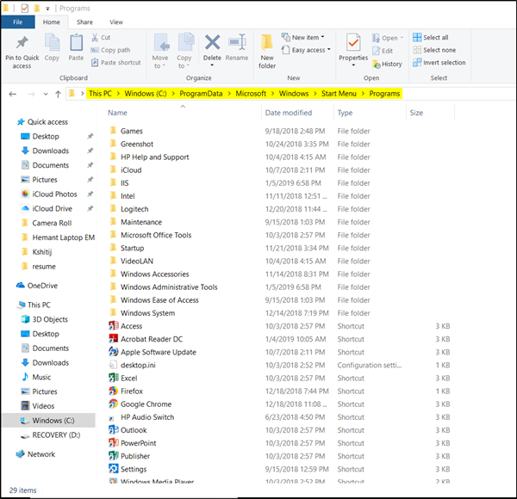Click the Pin to Quick access icon

(x=22, y=42)
